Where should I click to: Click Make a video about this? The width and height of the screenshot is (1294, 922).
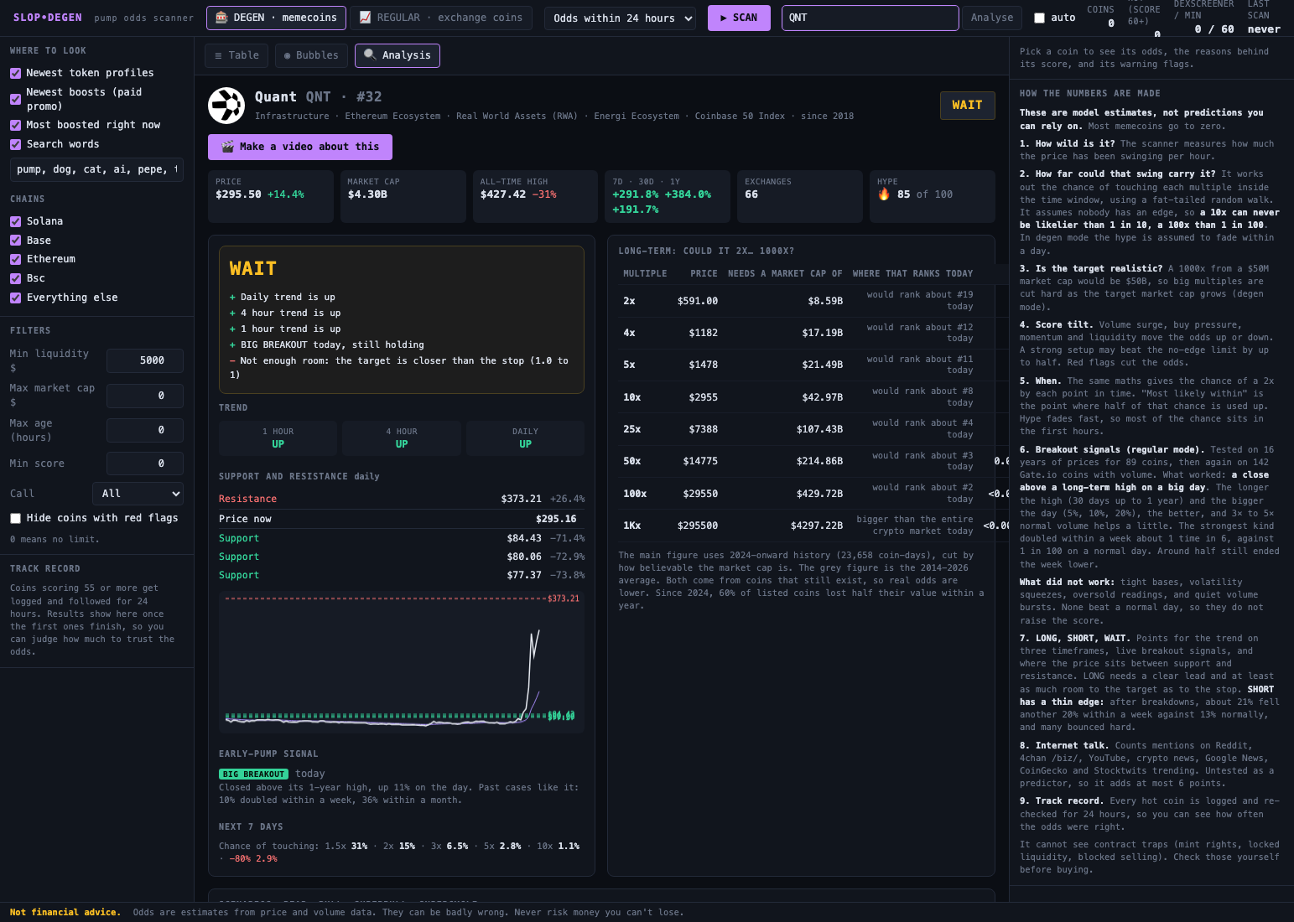300,147
